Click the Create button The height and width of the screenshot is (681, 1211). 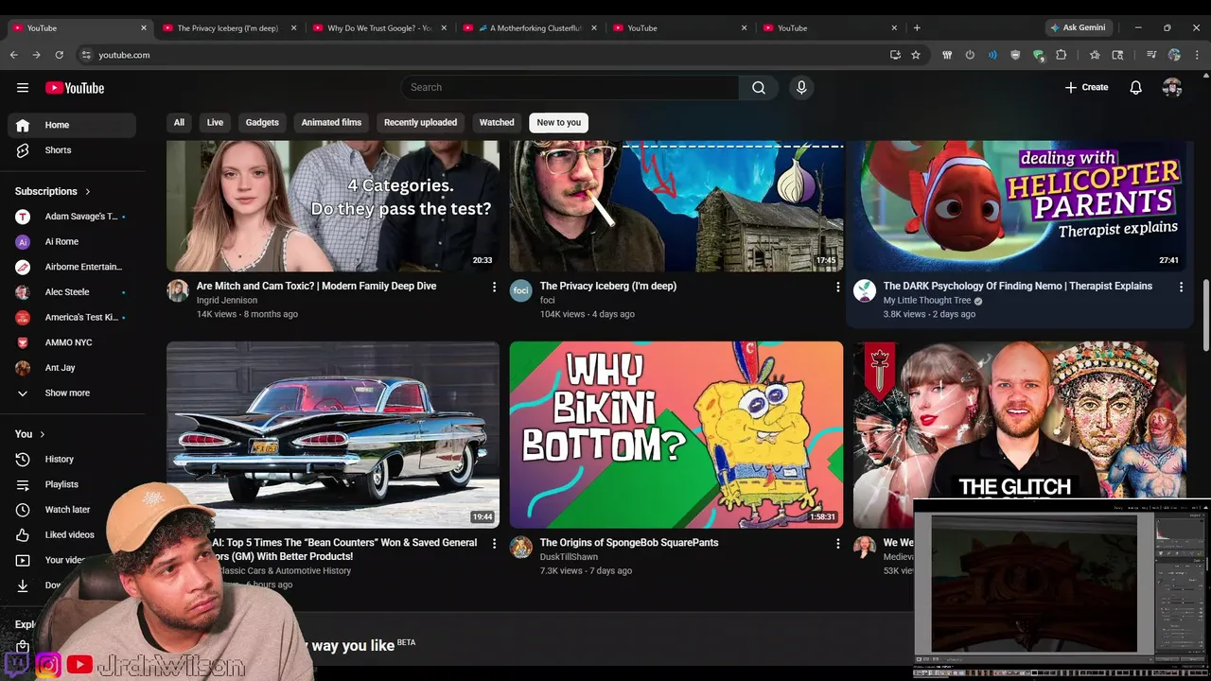coord(1086,87)
